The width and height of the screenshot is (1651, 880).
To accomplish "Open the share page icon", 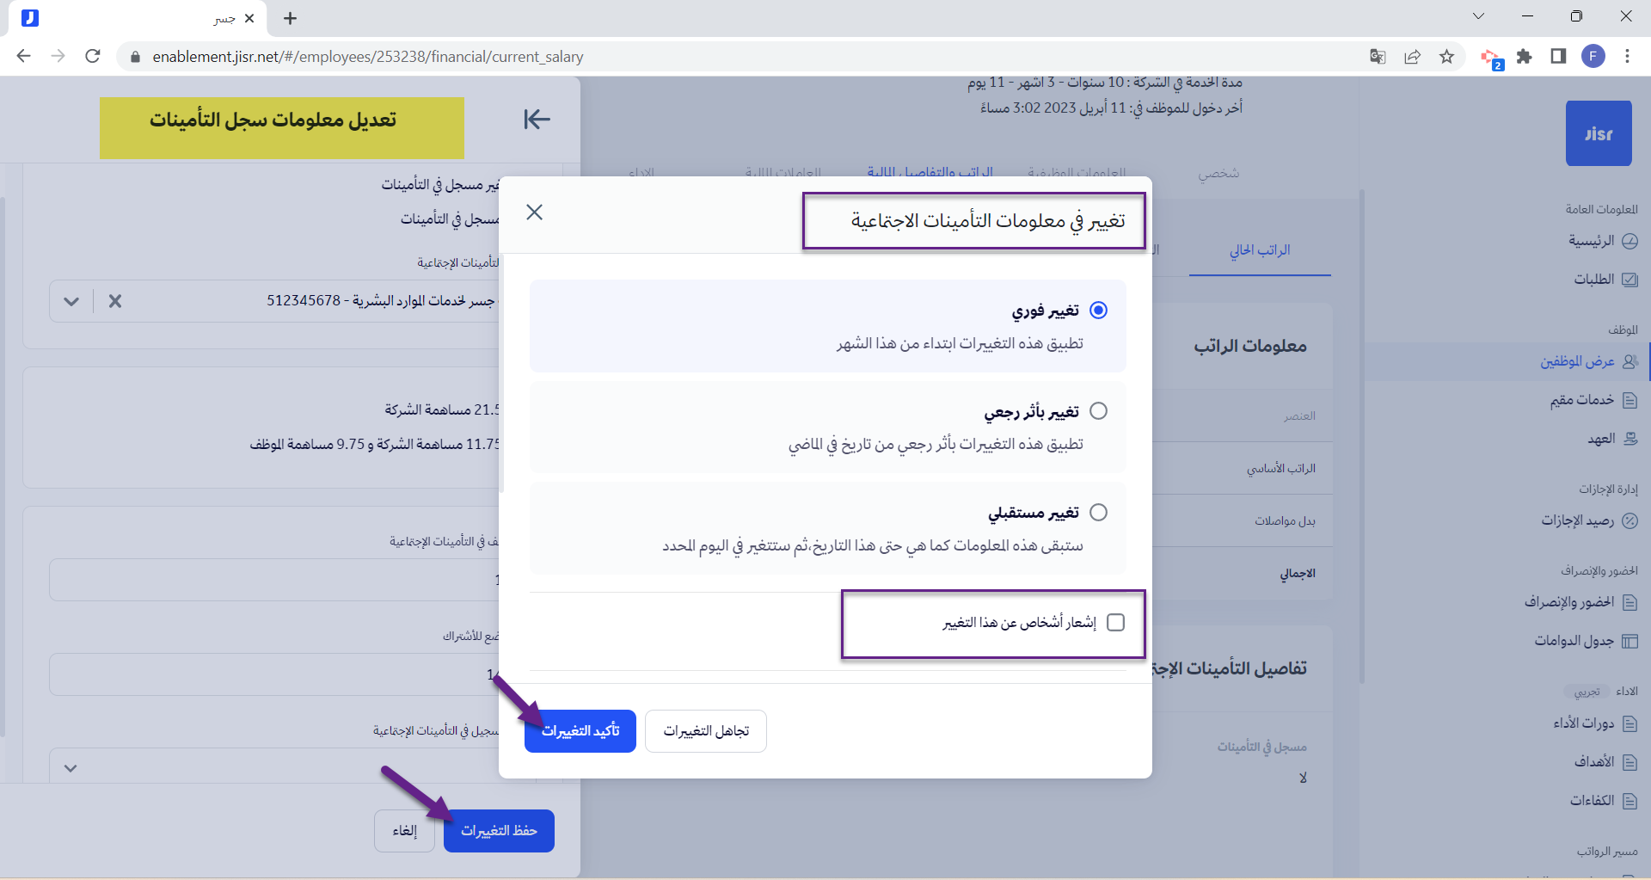I will (x=1412, y=57).
